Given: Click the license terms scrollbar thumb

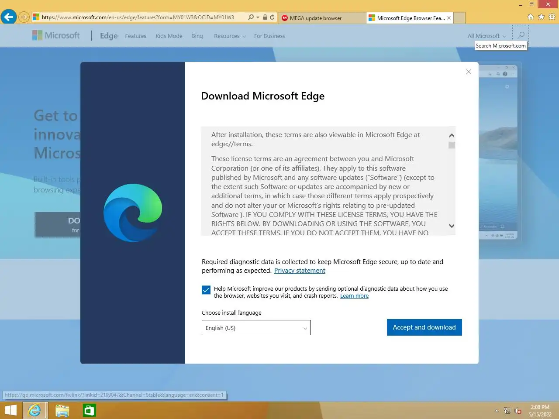Looking at the screenshot, I should pyautogui.click(x=452, y=145).
